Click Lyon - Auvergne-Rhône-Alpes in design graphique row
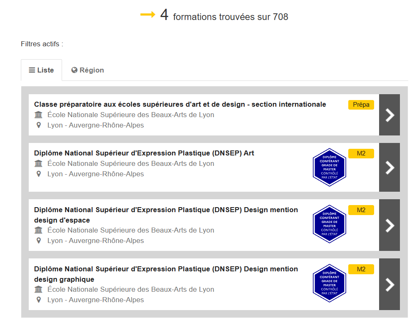 (96, 300)
